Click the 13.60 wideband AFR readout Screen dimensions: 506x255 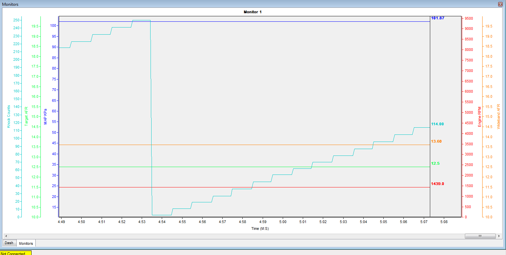pos(436,141)
